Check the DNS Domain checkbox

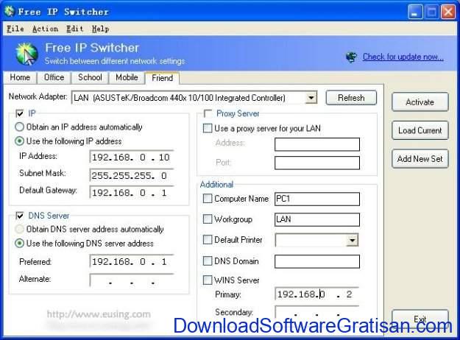tap(208, 261)
